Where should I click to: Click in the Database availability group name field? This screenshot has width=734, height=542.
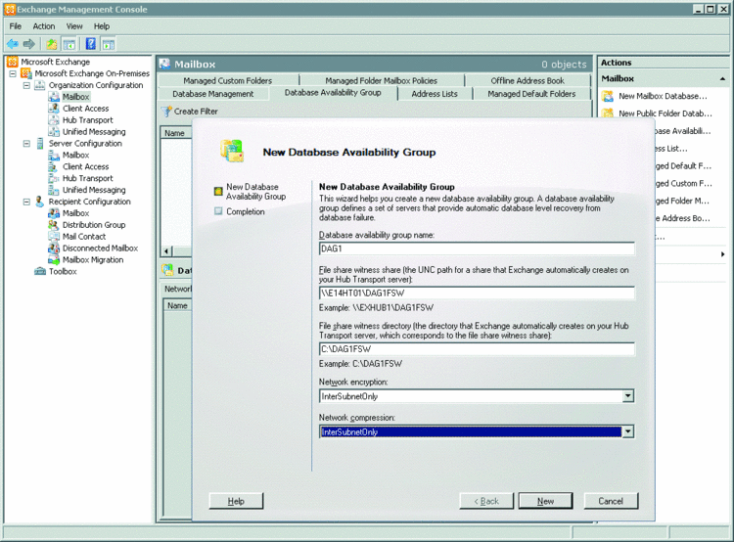477,248
